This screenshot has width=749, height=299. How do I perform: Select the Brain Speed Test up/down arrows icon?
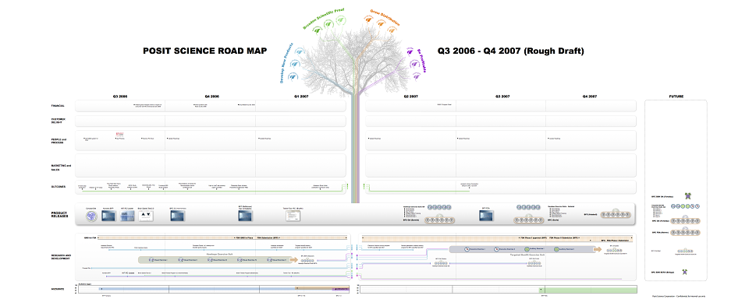146,216
